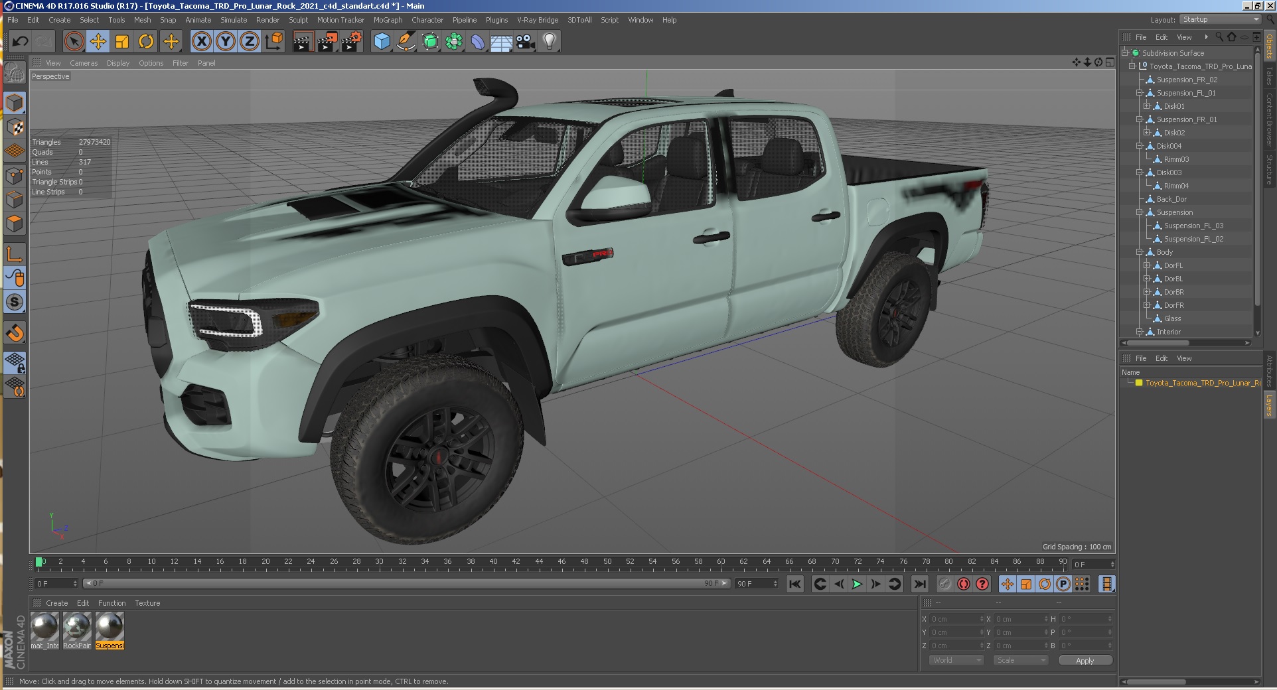Click the preview range slider bar

click(x=407, y=583)
